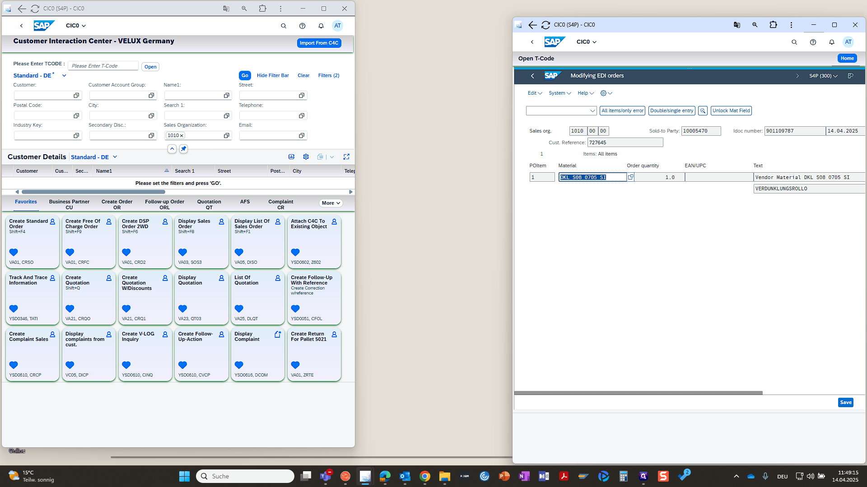Viewport: 867px width, 487px height.
Task: Open the S4P (300) system dropdown
Action: (x=823, y=76)
